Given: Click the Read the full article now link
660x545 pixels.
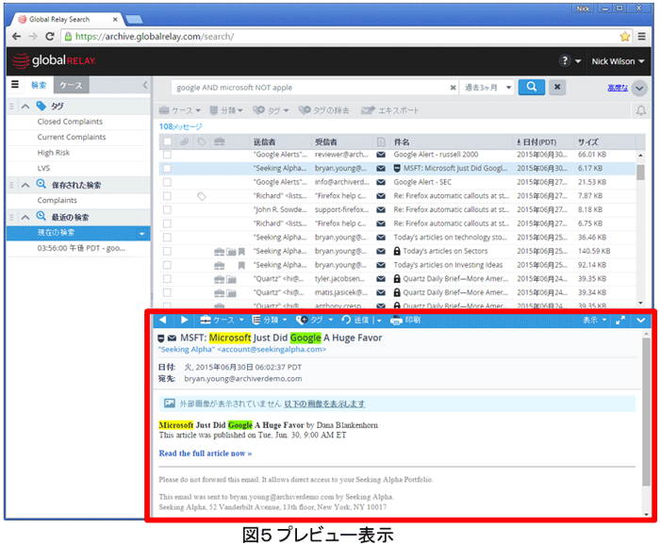Looking at the screenshot, I should coord(206,454).
